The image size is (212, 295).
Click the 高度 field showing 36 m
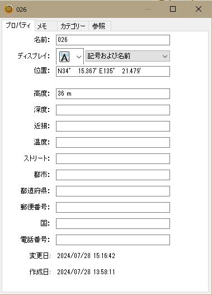point(113,93)
